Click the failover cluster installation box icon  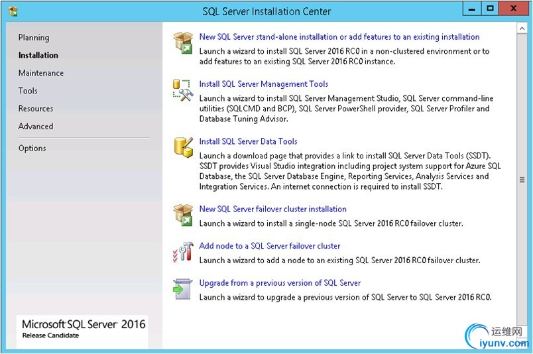point(183,215)
